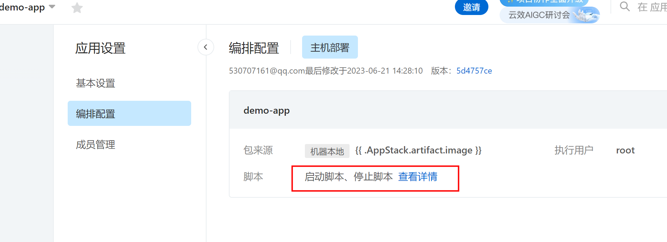Click the 应用设置 sidebar heading
The image size is (667, 242).
click(100, 48)
